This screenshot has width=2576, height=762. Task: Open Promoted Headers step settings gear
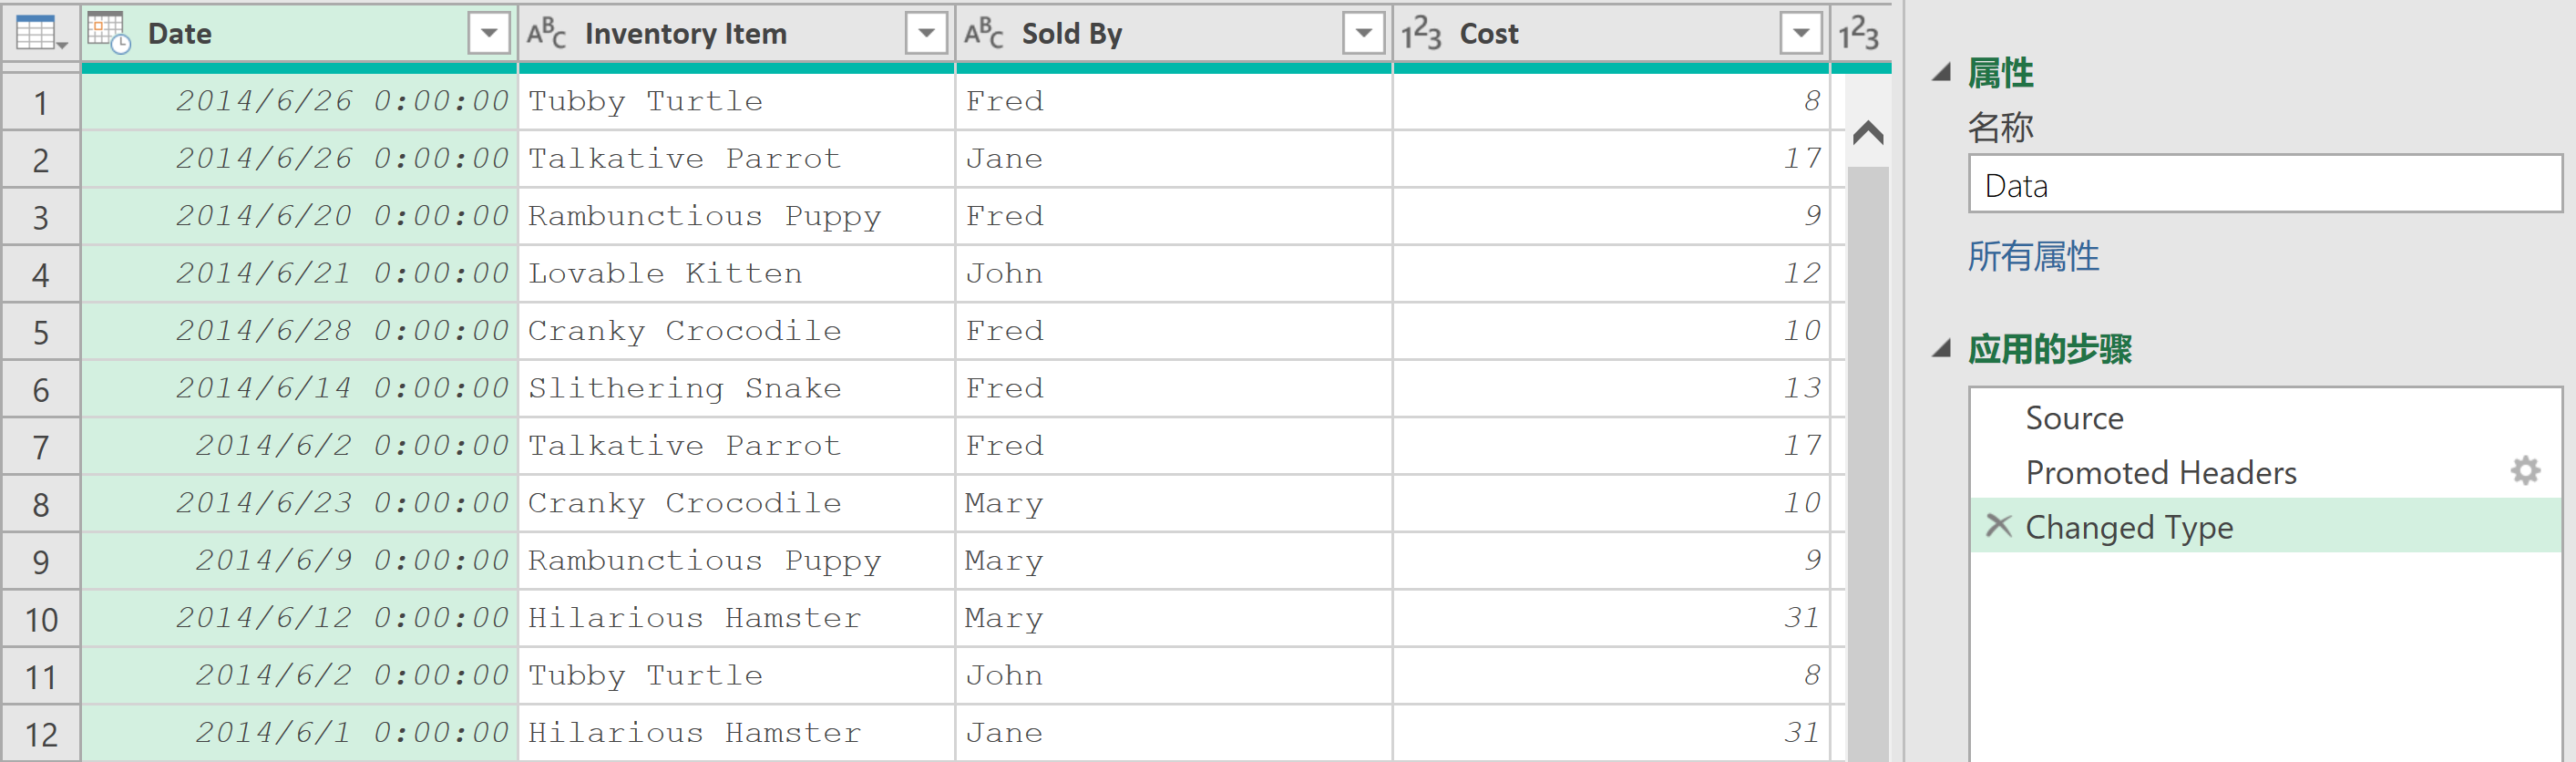(2525, 471)
